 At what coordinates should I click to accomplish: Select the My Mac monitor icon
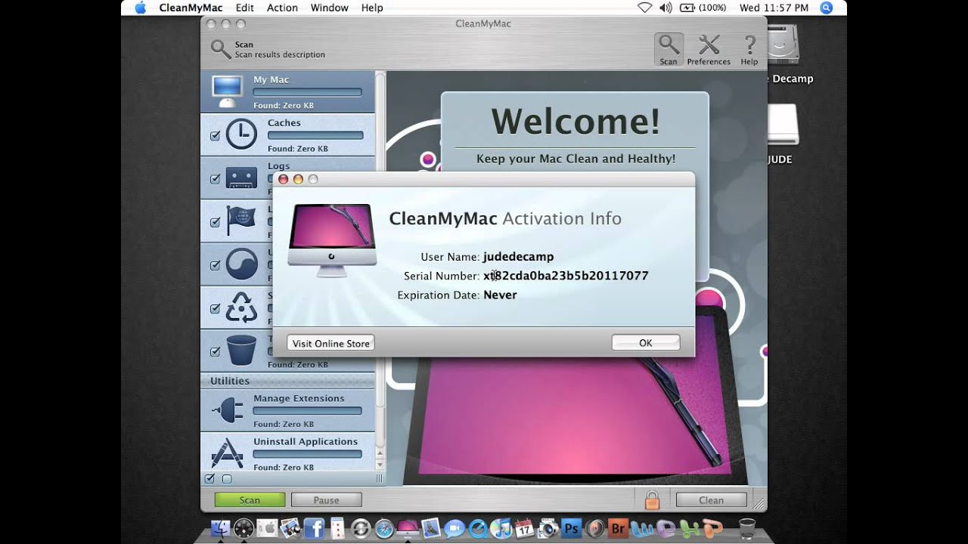click(x=228, y=91)
